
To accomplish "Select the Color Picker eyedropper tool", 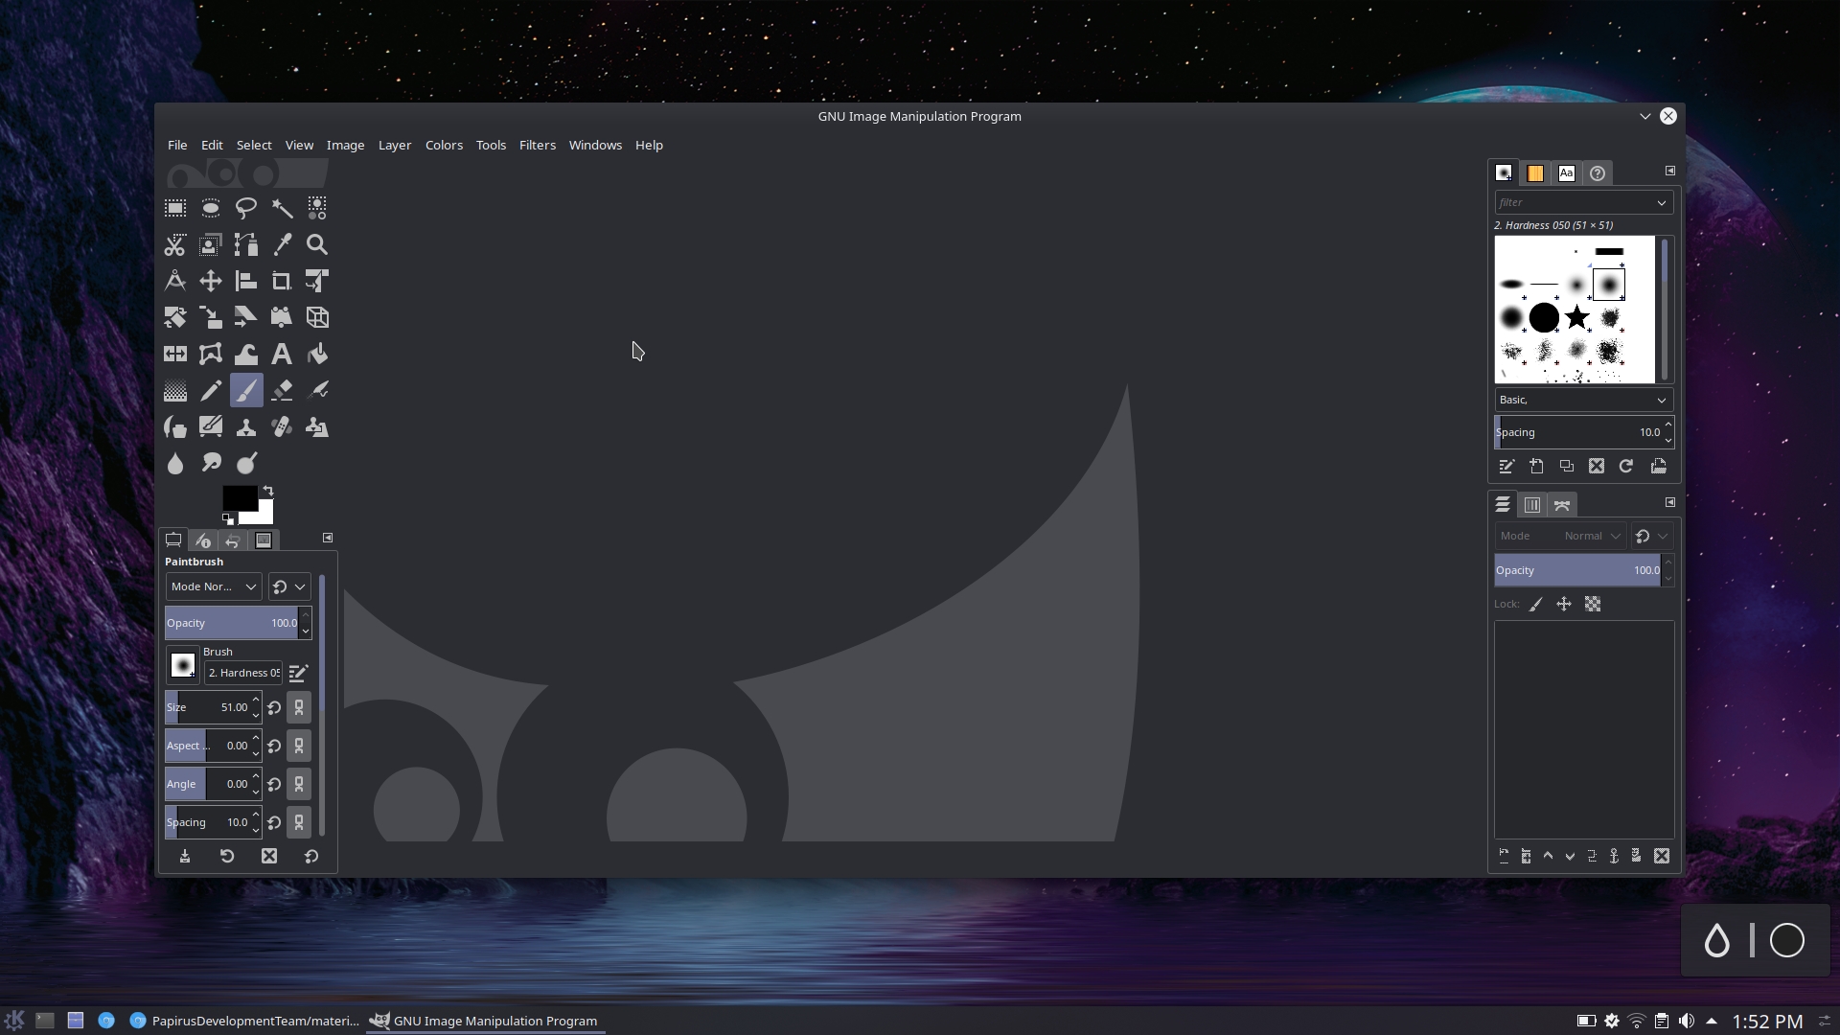I will pyautogui.click(x=282, y=244).
